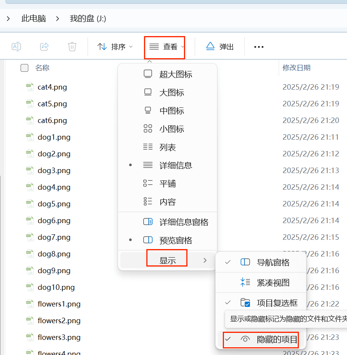Navigate to 此电脑 in the breadcrumb
The height and width of the screenshot is (355, 347).
pyautogui.click(x=33, y=18)
